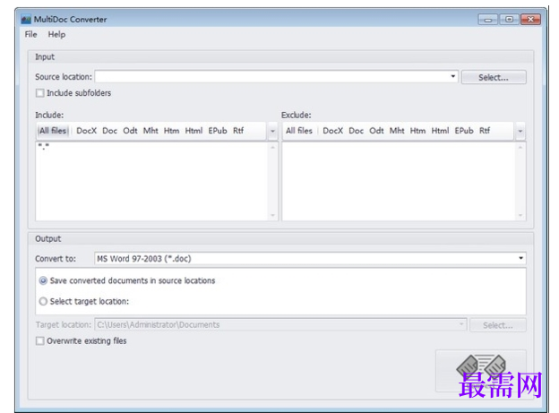Click the convert documents icon button
The image size is (559, 413).
(x=480, y=371)
